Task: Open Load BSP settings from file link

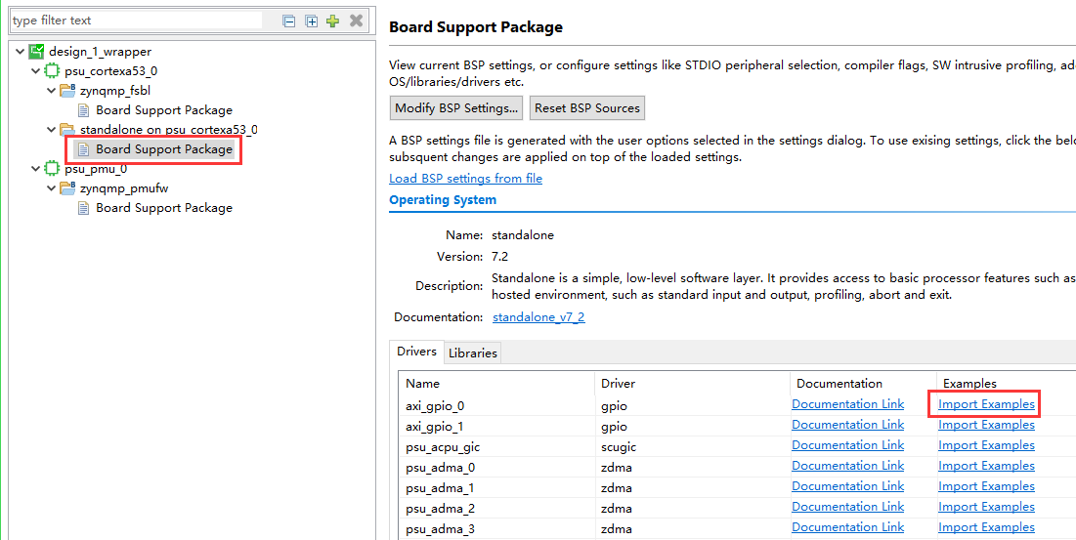Action: click(x=465, y=179)
